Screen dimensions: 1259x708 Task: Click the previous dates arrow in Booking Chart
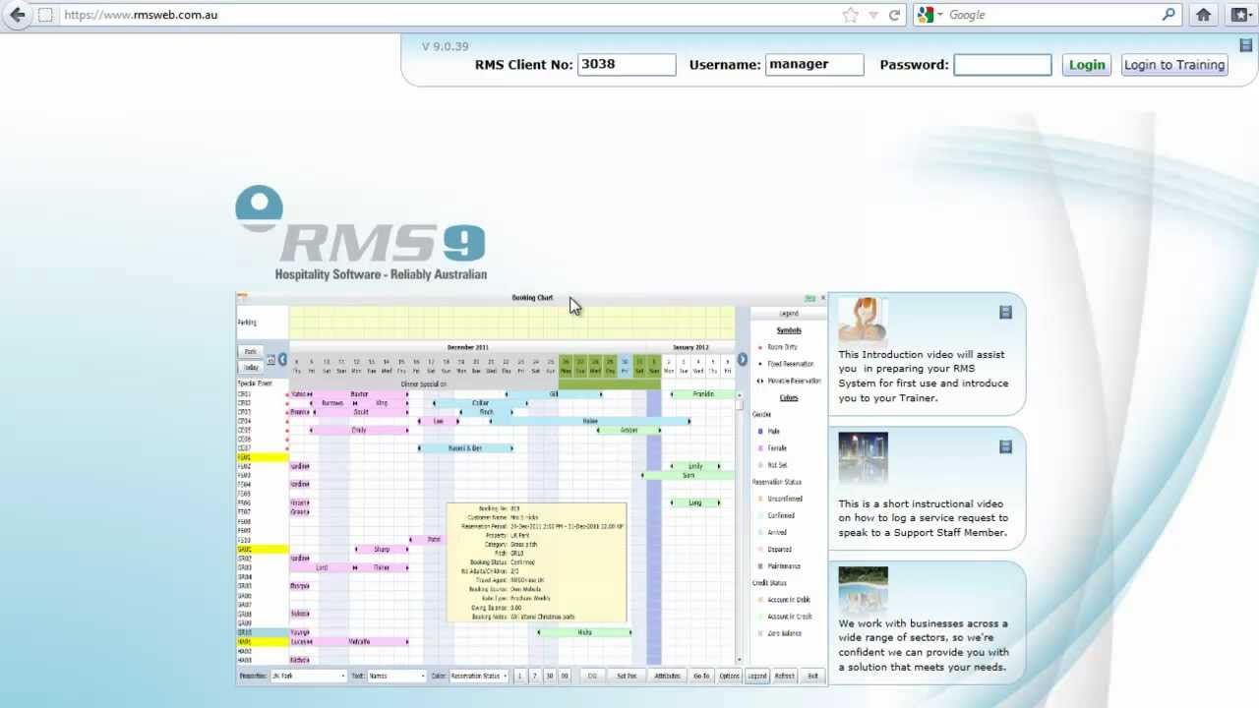coord(282,360)
